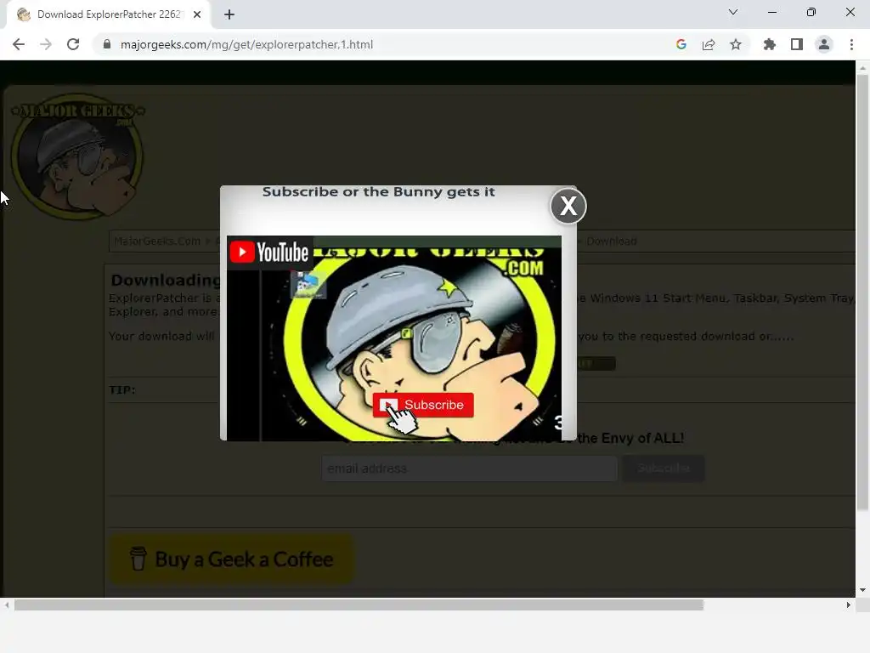Click the red Subscribe button in video

coord(423,405)
